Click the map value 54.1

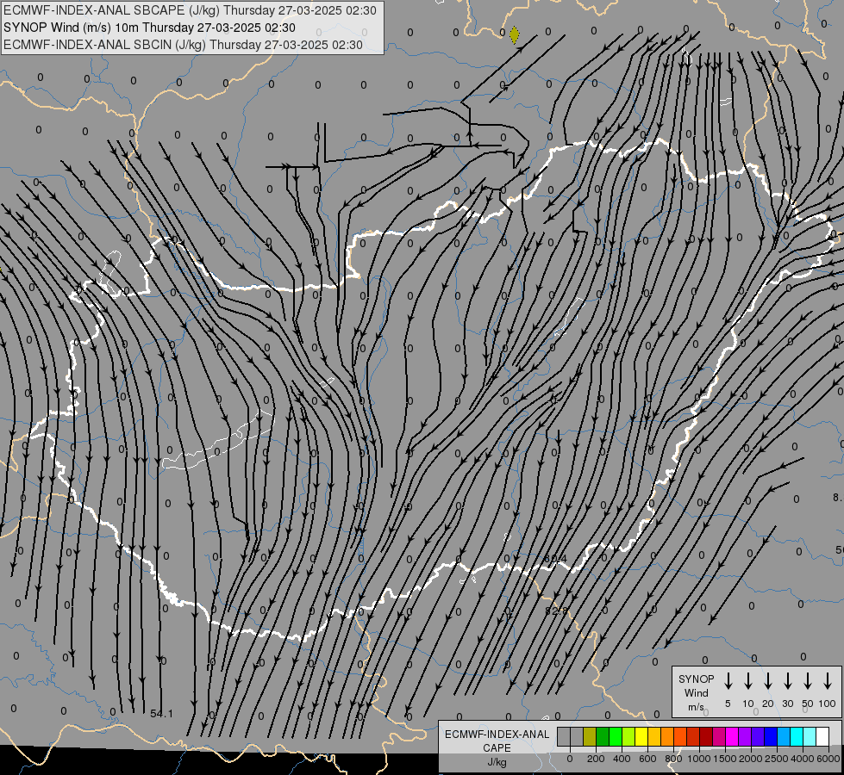(x=161, y=714)
